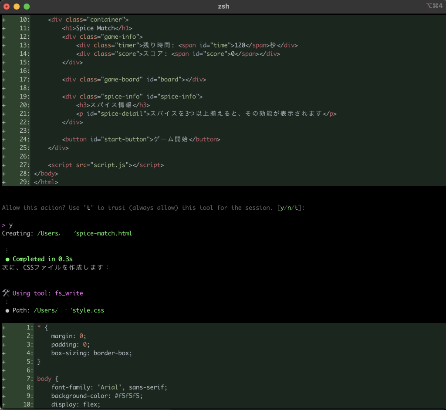Click the h1 'Spice Match' code line
The width and height of the screenshot is (446, 410).
(x=97, y=28)
